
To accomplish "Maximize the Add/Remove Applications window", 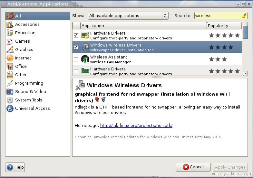I will coord(243,4).
